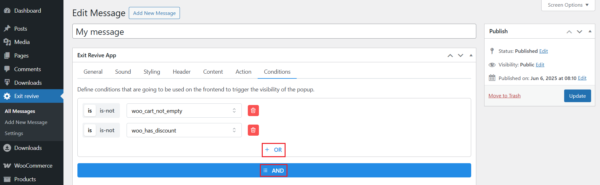Viewport: 600px width, 185px height.
Task: Set second condition toggle to is-not
Action: [x=107, y=130]
